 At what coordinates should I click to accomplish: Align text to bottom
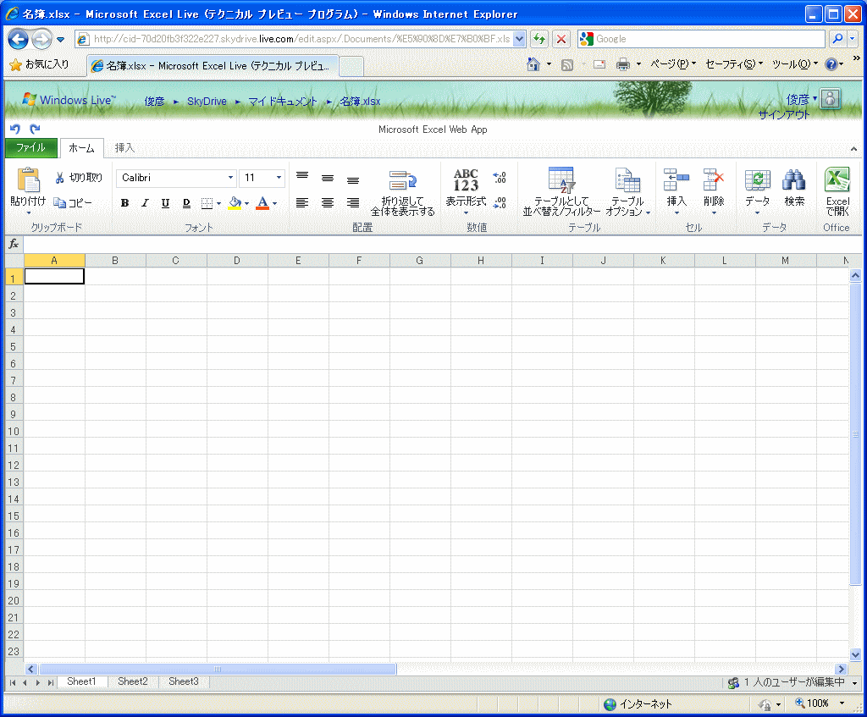353,179
